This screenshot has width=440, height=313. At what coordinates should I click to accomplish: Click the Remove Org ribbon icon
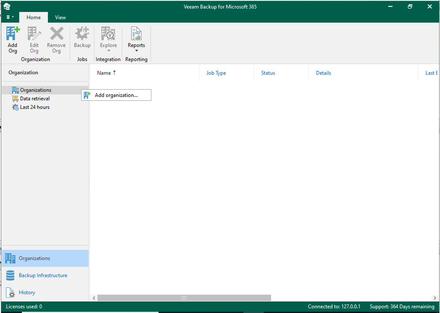(57, 34)
